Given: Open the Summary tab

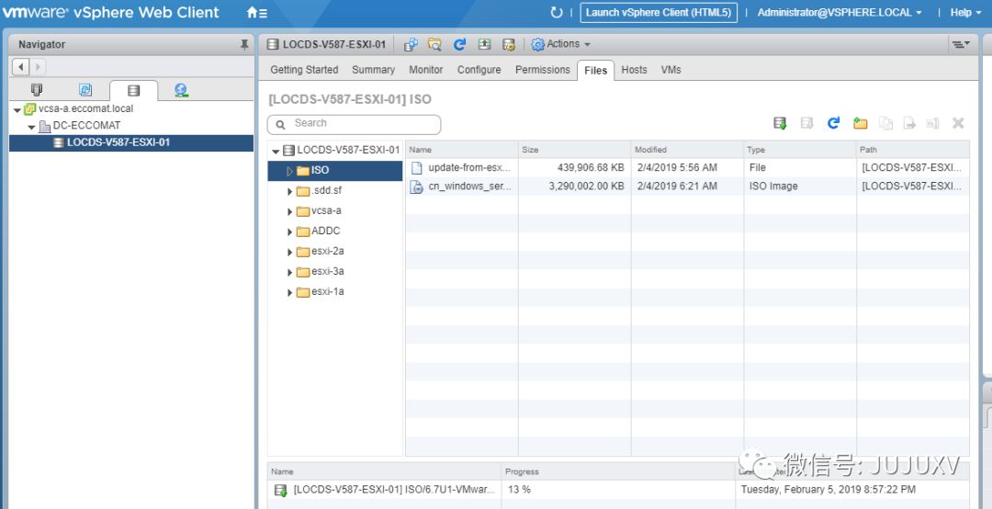Looking at the screenshot, I should point(373,70).
